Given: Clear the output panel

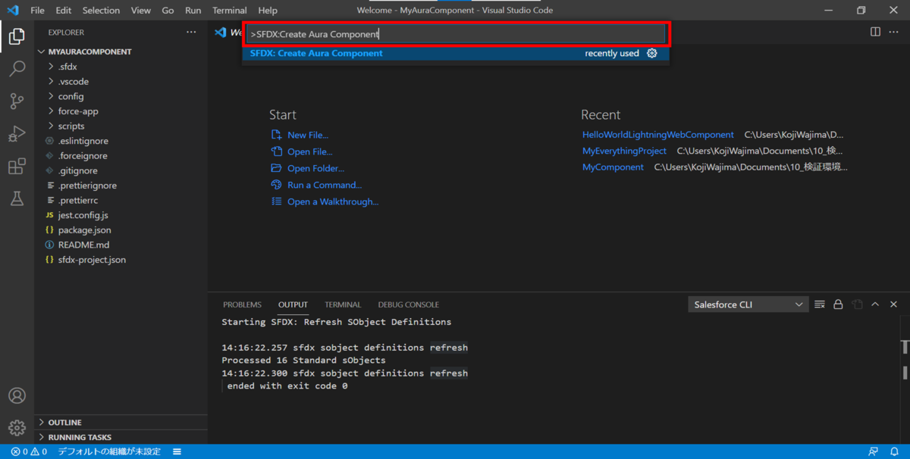Looking at the screenshot, I should [820, 304].
